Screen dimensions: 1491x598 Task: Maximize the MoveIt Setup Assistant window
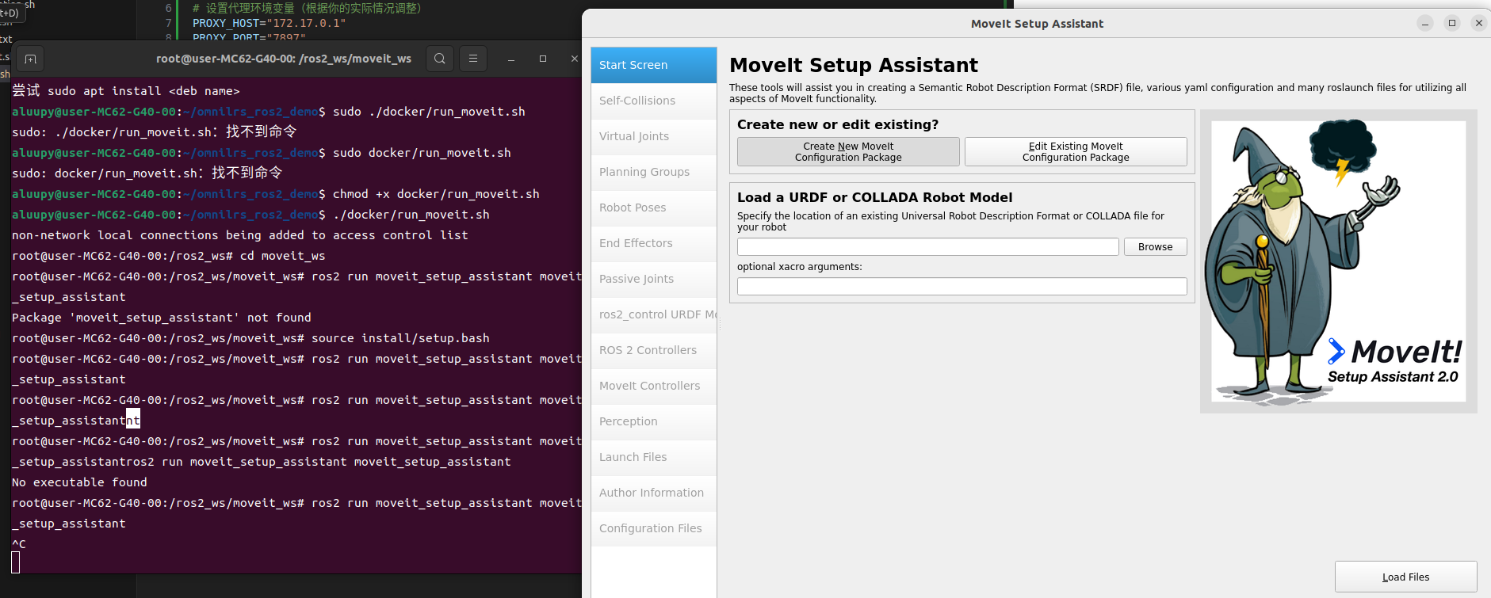(1452, 23)
